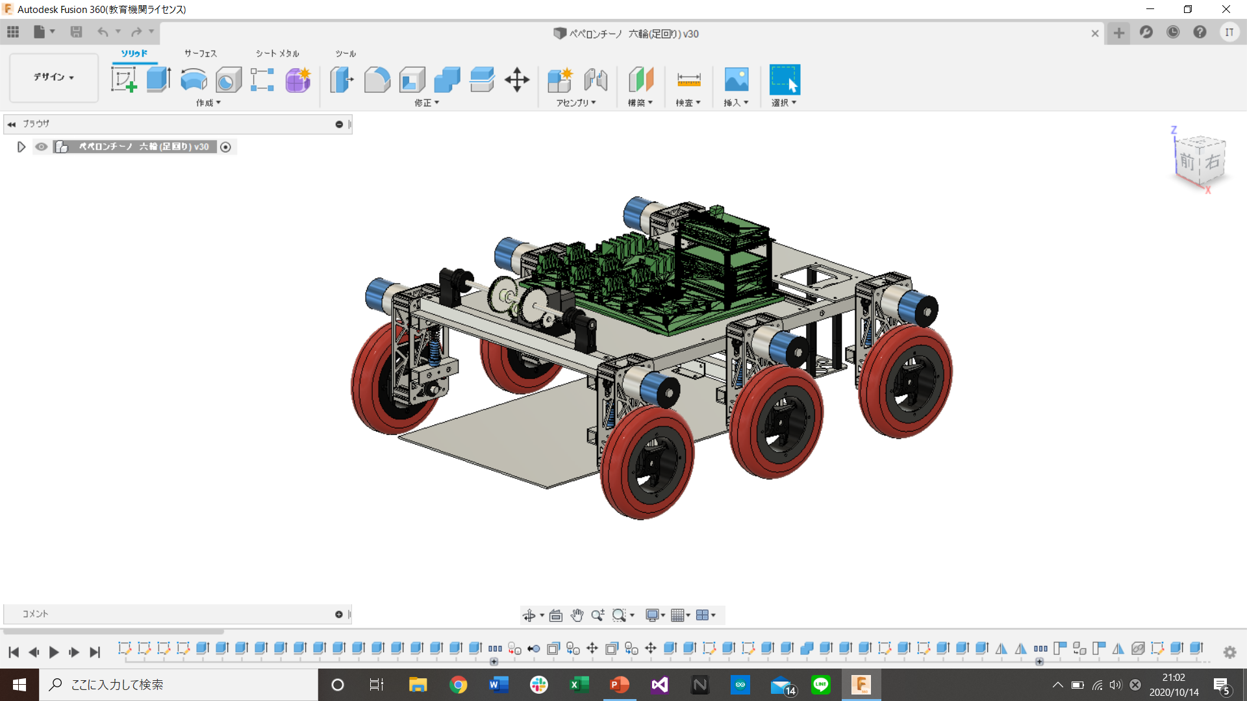The height and width of the screenshot is (701, 1247).
Task: Select the Joint assembly tool
Action: tap(595, 80)
